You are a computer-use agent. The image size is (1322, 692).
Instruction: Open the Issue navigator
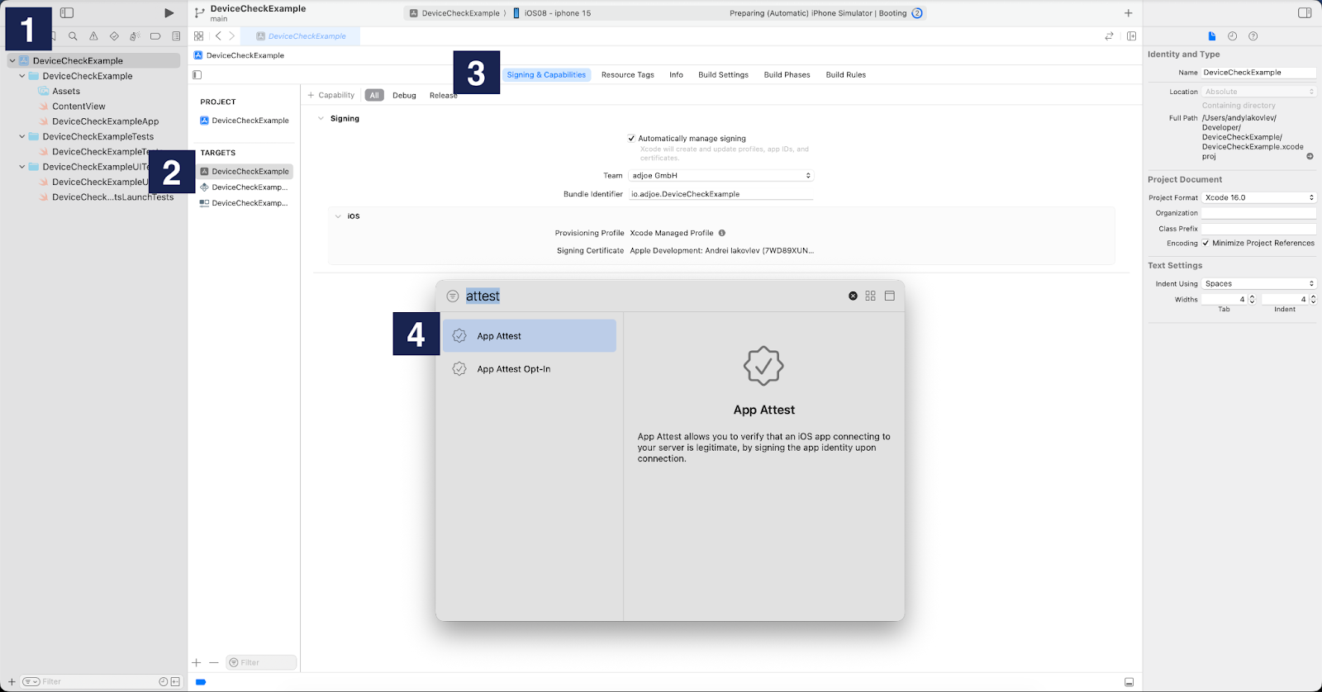[x=93, y=36]
